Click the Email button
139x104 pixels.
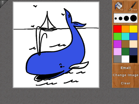[125, 68]
